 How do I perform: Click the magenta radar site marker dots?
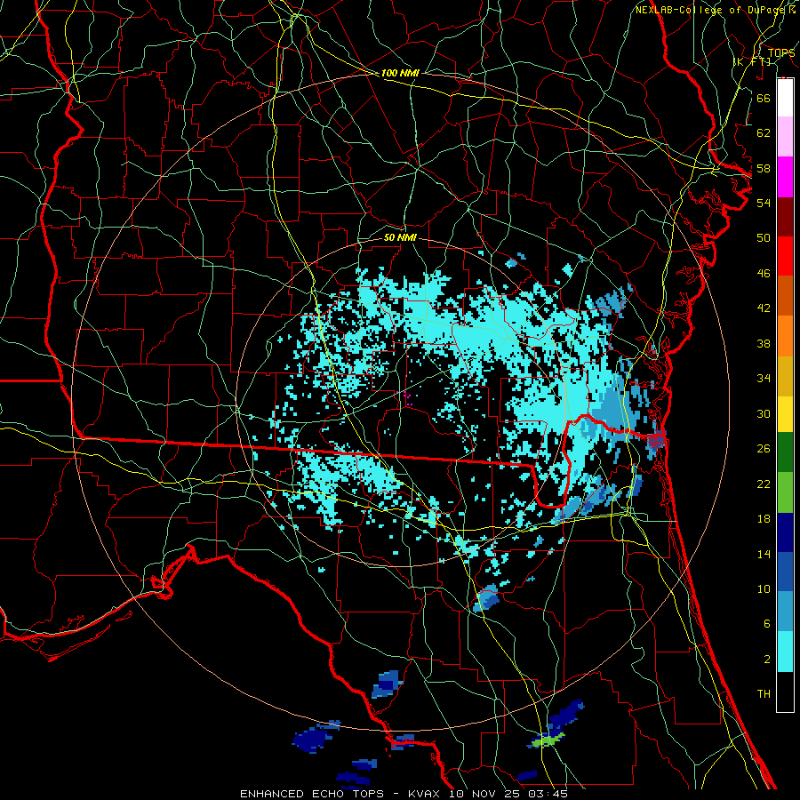406,398
